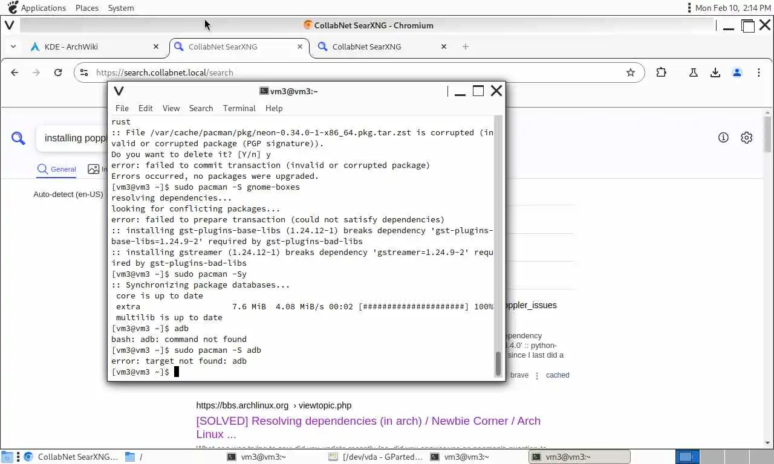This screenshot has height=464, width=774.
Task: Bookmark this page with the star icon
Action: (631, 72)
